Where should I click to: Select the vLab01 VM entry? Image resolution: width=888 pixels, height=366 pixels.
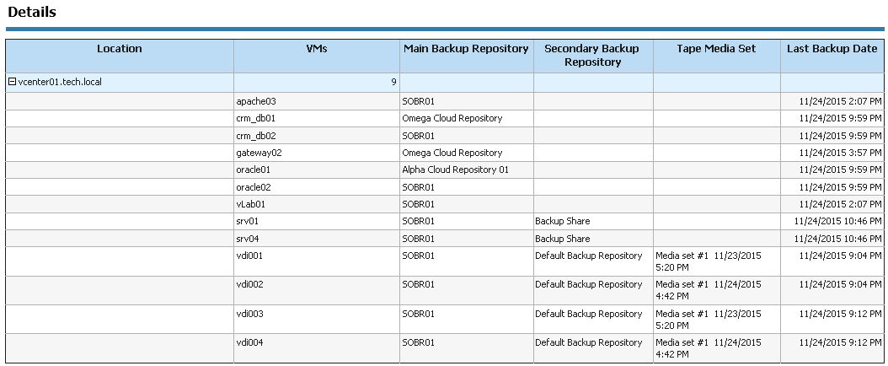coord(253,204)
